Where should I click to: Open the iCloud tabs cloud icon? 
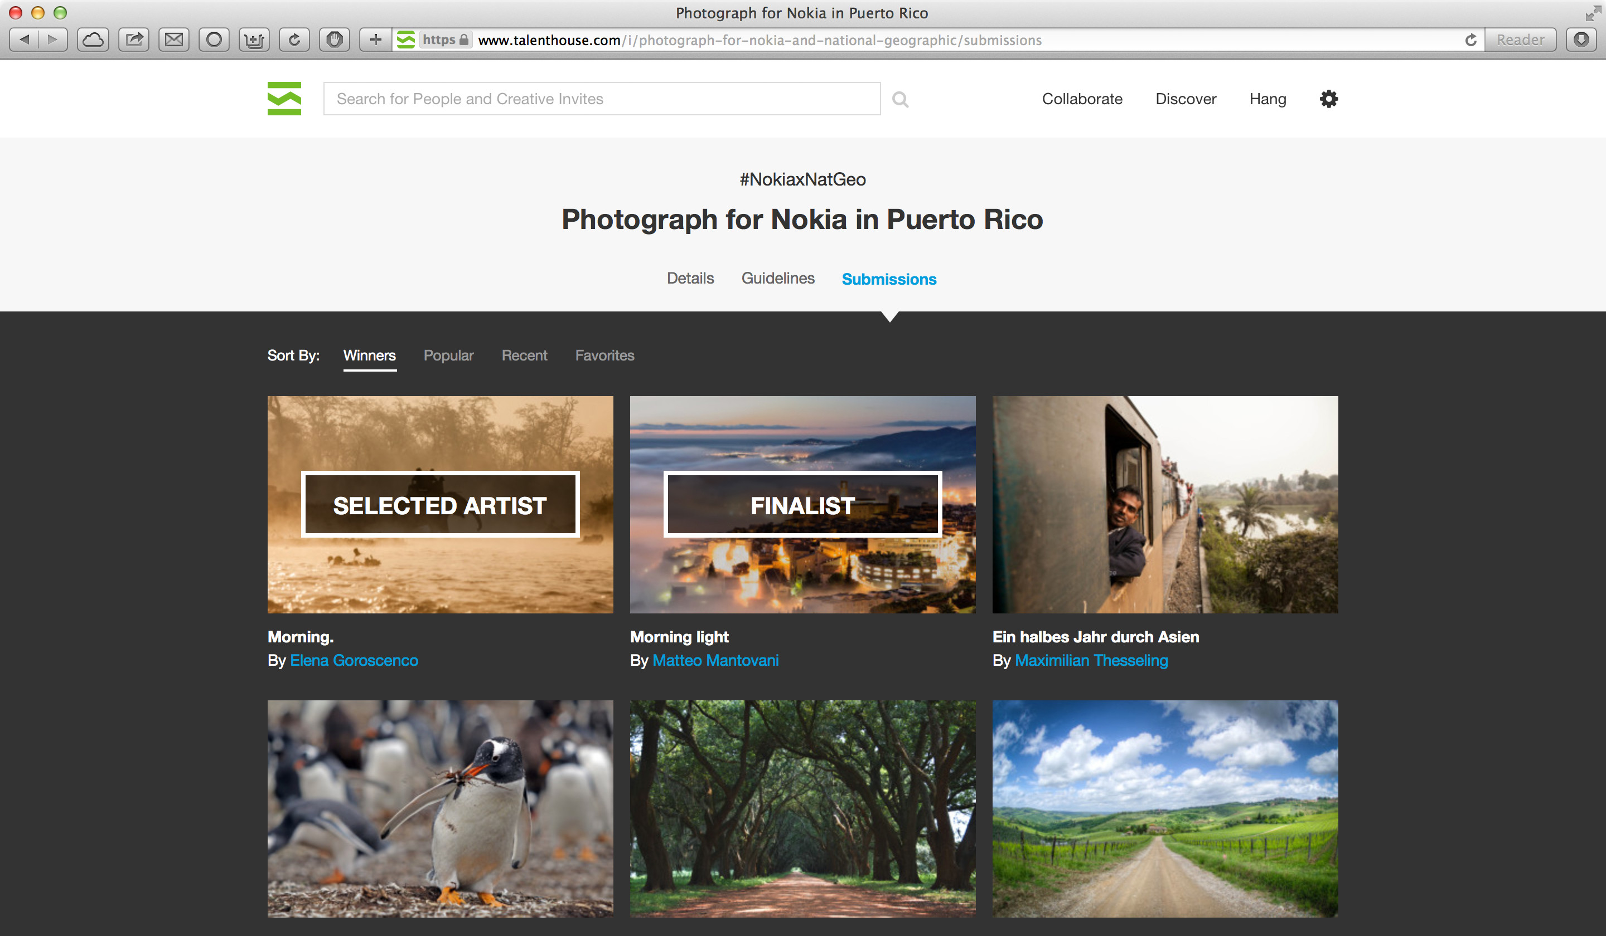(x=93, y=40)
